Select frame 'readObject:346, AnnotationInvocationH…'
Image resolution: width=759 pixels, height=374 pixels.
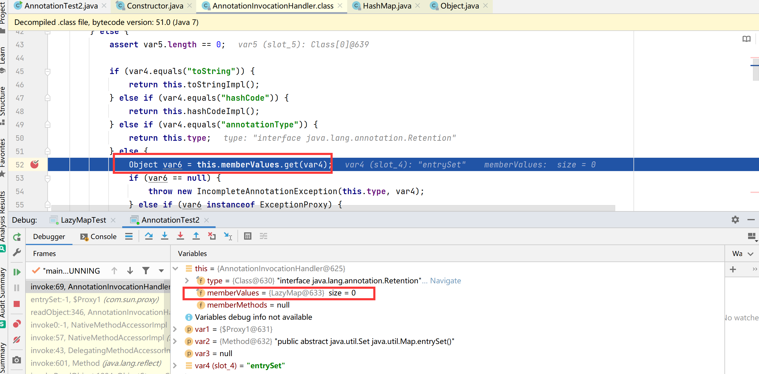(x=98, y=312)
